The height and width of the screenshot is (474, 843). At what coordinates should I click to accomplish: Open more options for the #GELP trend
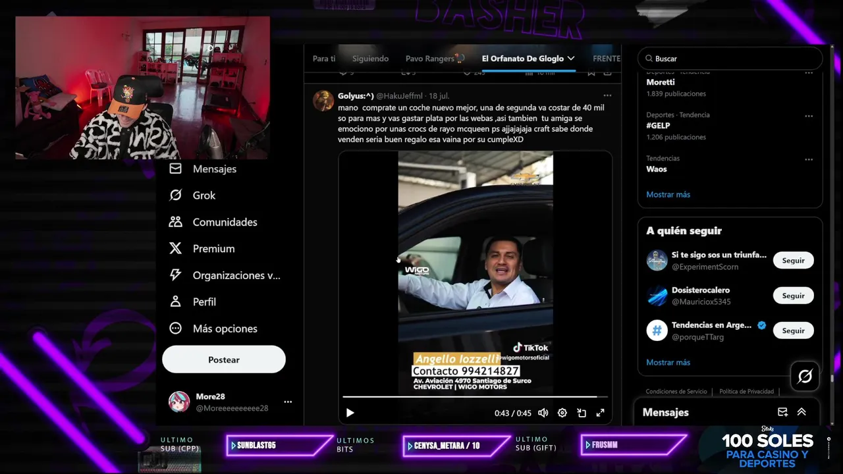809,116
